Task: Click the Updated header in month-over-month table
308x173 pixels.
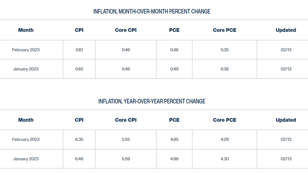Action: tap(286, 30)
